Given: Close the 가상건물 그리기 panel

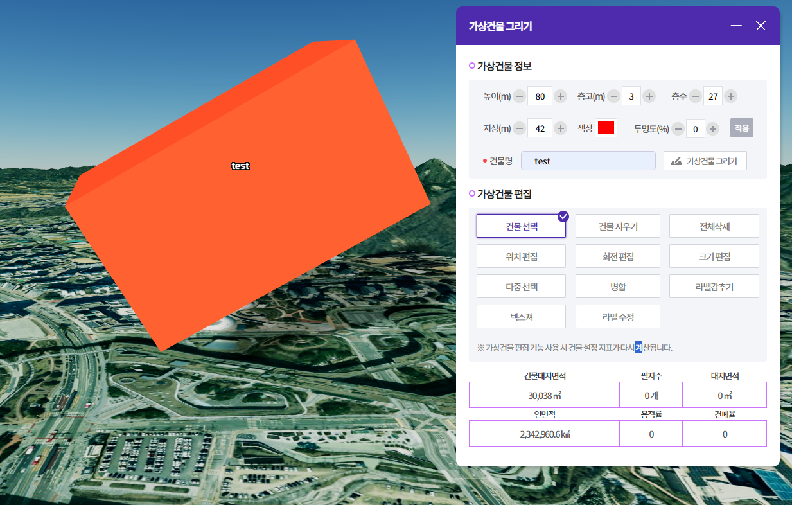Looking at the screenshot, I should (x=761, y=26).
